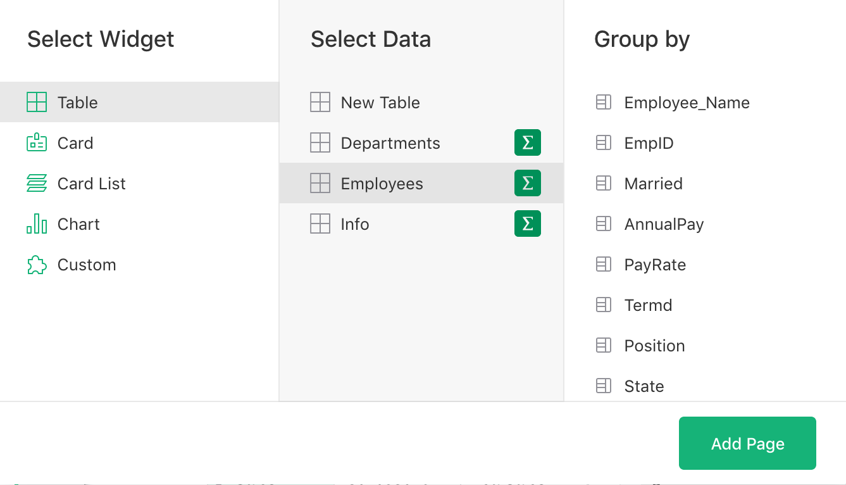Toggle the Termd group-by field
The height and width of the screenshot is (485, 846).
coord(648,305)
